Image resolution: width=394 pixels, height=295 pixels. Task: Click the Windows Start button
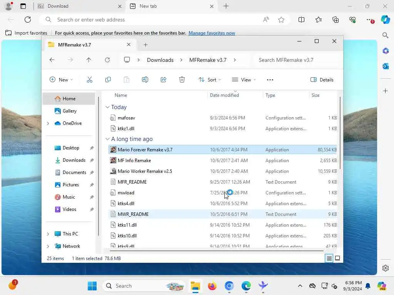pyautogui.click(x=92, y=286)
